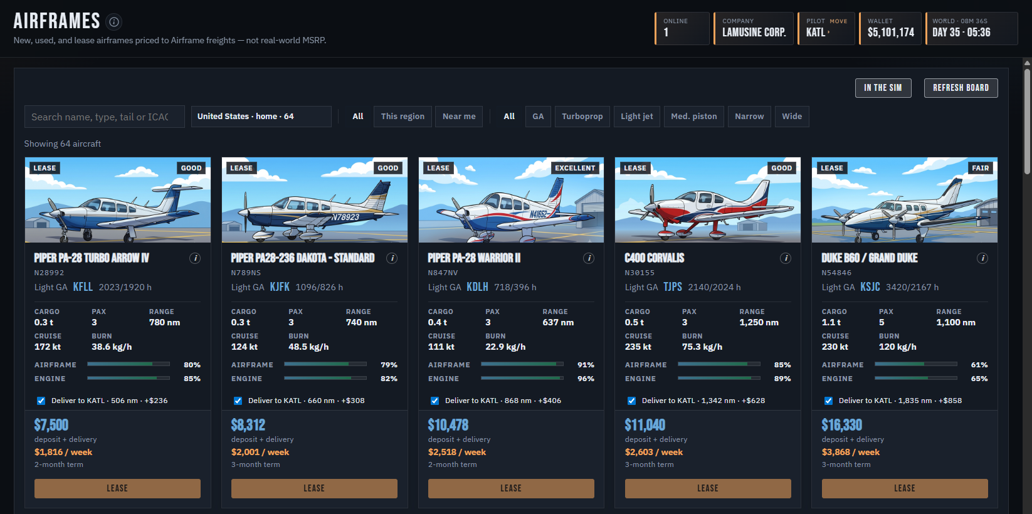Open the C400 Corvalis aircraft photo
The width and height of the screenshot is (1032, 514).
point(708,200)
